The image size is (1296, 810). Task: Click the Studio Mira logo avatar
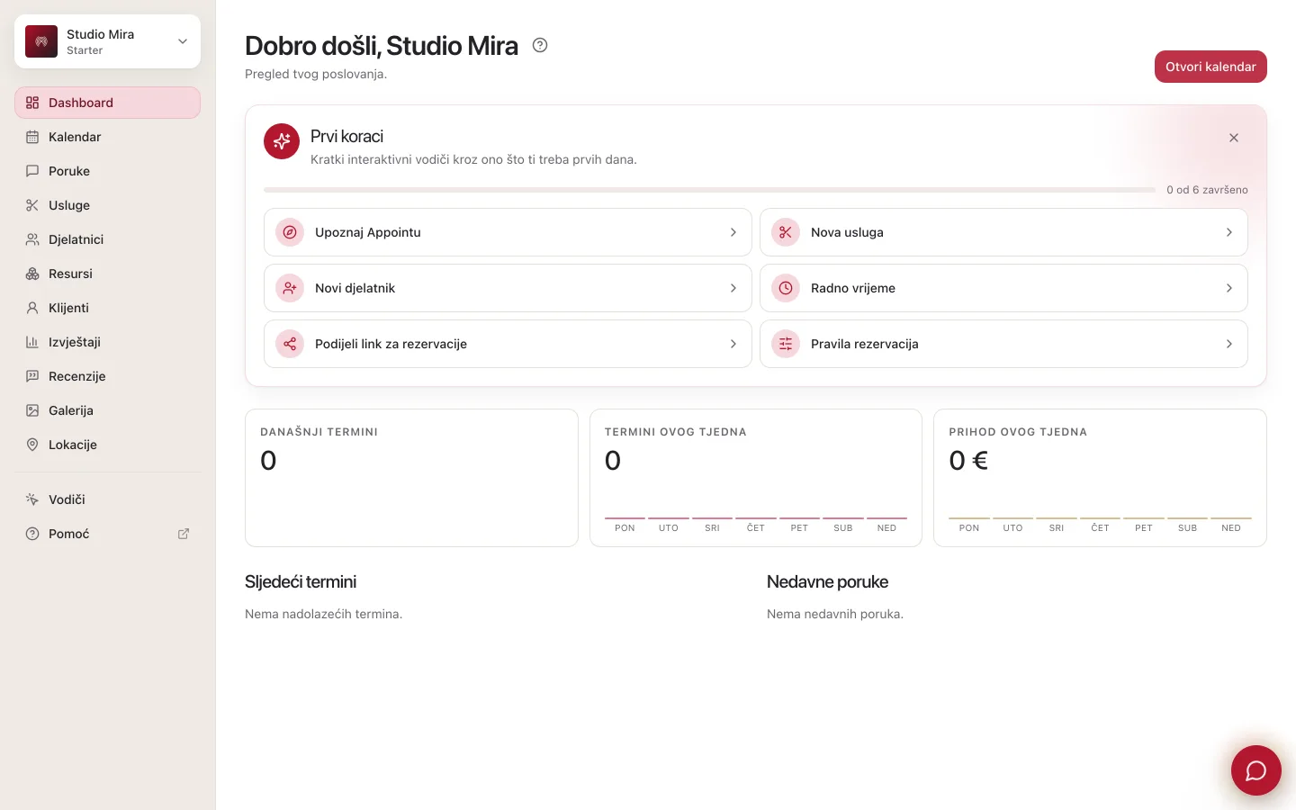(x=41, y=41)
